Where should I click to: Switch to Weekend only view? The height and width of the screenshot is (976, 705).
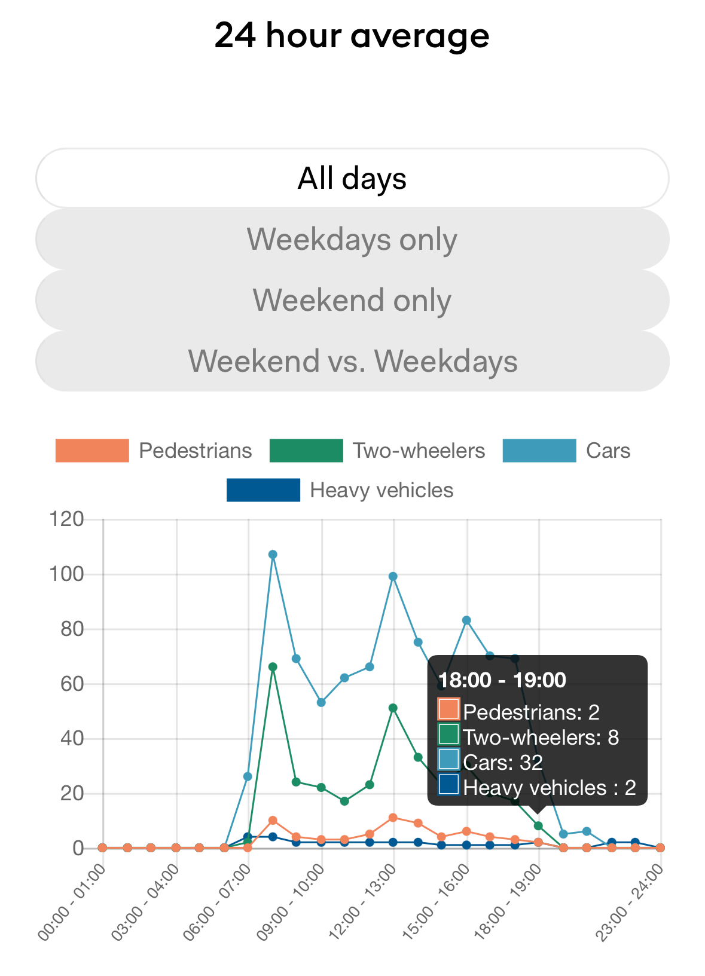coord(352,300)
